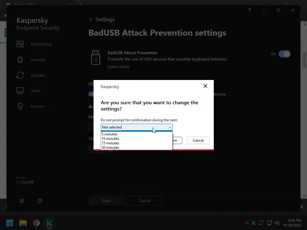307x230 pixels.
Task: Click the version number 11.10.0.399
Action: click(25, 182)
